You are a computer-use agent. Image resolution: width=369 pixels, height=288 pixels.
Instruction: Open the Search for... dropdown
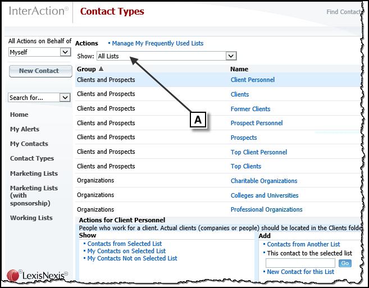coord(39,98)
